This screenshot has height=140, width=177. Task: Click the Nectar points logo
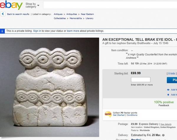click(x=108, y=114)
